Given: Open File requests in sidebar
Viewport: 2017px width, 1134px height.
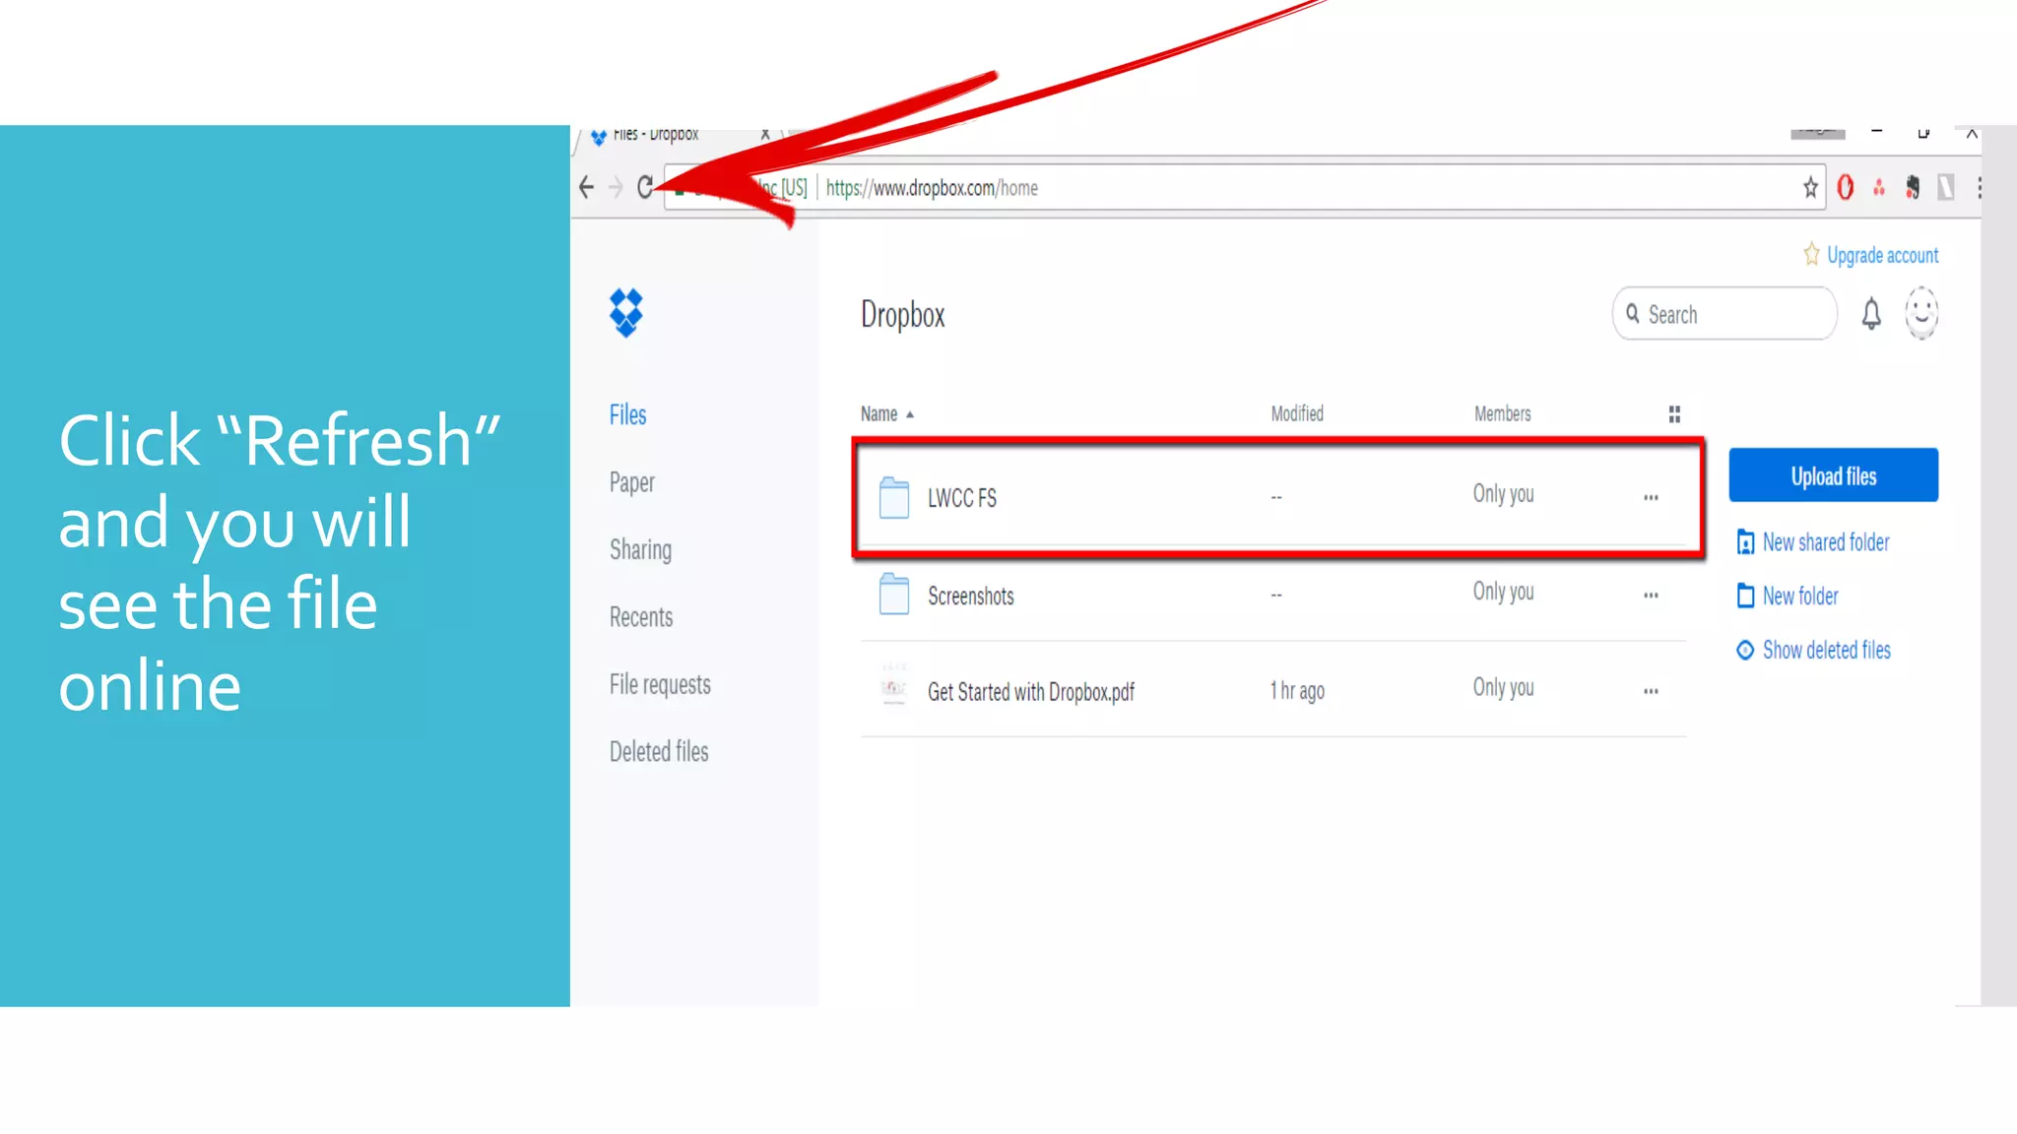Looking at the screenshot, I should (660, 685).
